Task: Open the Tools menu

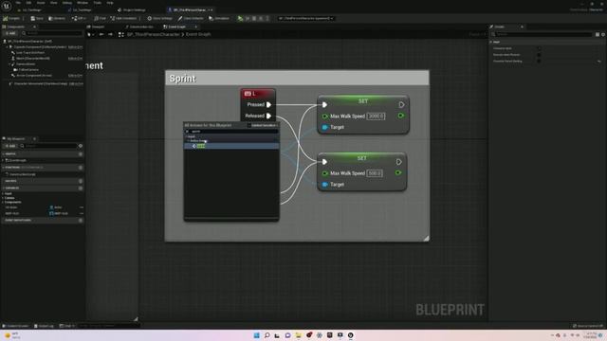Action: coord(97,3)
